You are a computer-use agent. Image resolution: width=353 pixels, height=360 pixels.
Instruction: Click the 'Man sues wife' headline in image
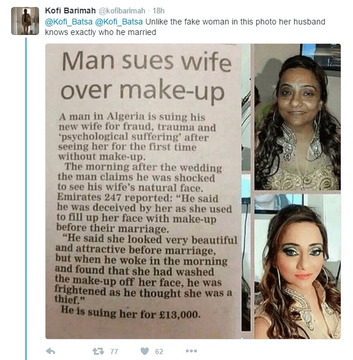(146, 61)
